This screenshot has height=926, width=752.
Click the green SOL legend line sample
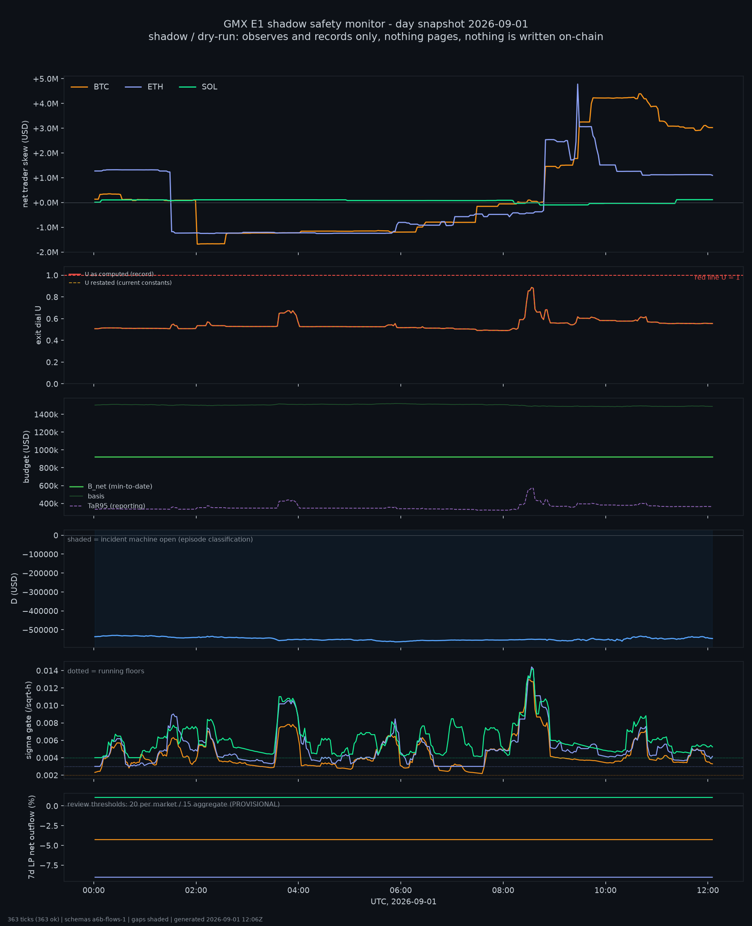pos(187,87)
